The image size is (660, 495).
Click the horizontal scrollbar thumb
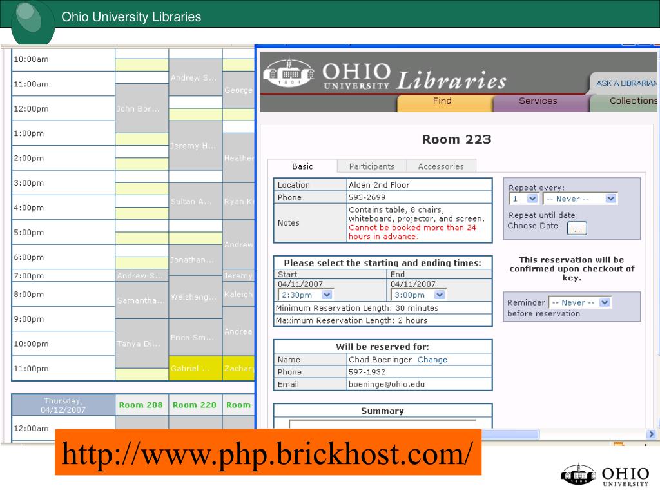510,434
